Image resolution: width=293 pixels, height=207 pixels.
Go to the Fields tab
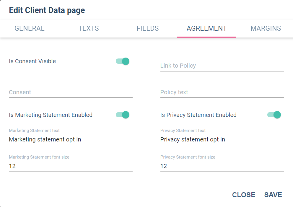coord(148,28)
